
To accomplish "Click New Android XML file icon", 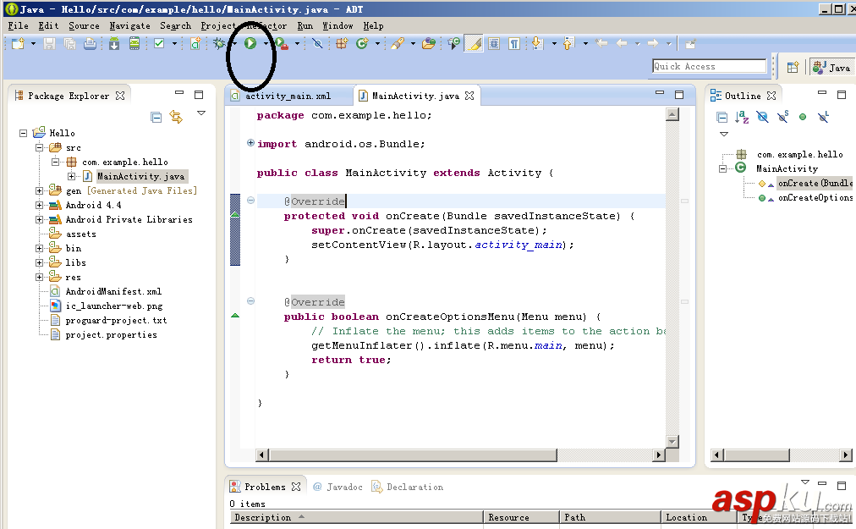I will click(195, 44).
